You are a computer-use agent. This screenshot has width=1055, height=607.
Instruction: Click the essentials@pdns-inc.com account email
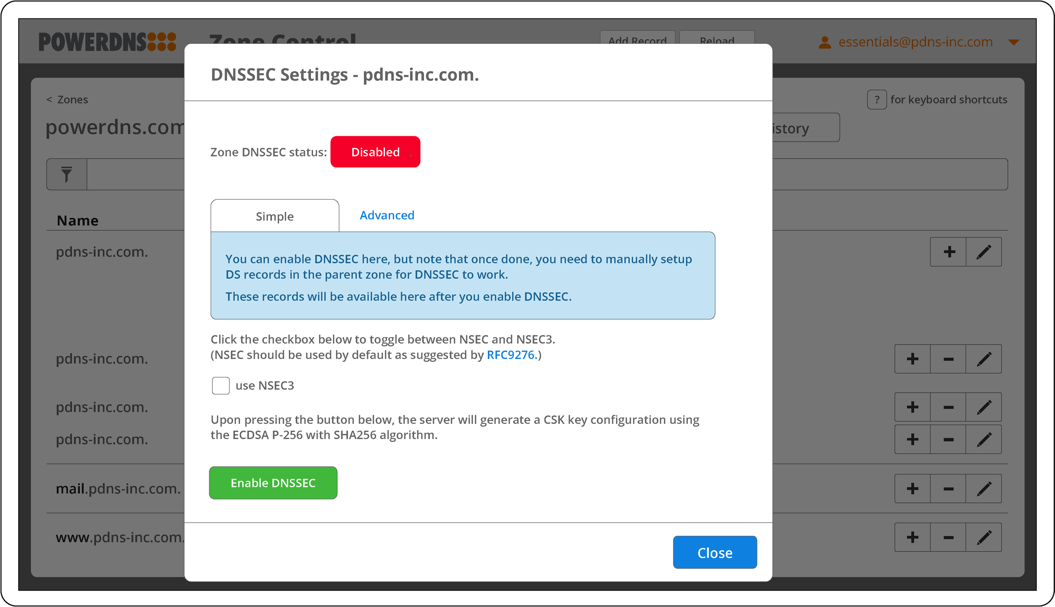click(x=915, y=42)
